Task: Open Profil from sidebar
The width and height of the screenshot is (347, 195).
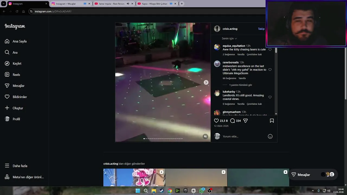Action: click(x=12, y=119)
